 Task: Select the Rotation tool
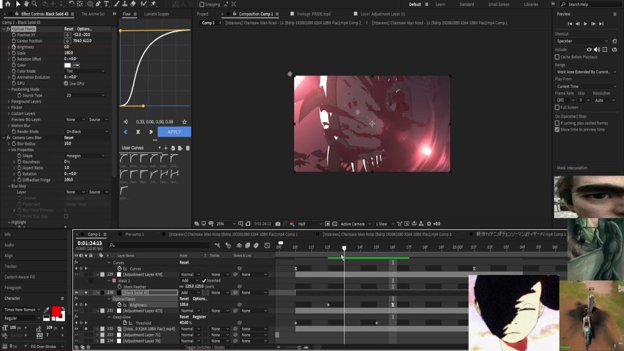(x=71, y=4)
